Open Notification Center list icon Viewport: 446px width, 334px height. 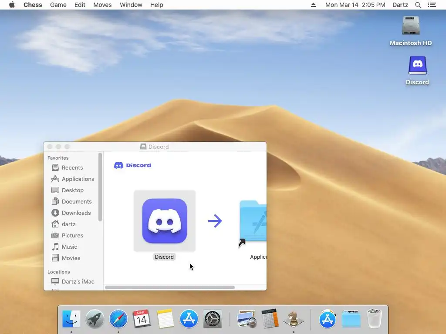432,5
